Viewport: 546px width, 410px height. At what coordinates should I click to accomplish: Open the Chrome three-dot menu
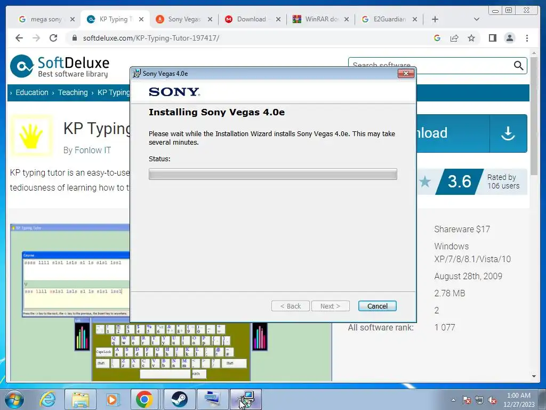tap(527, 38)
